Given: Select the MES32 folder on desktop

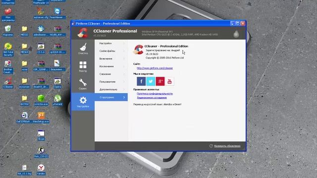Looking at the screenshot, I should 24,31.
